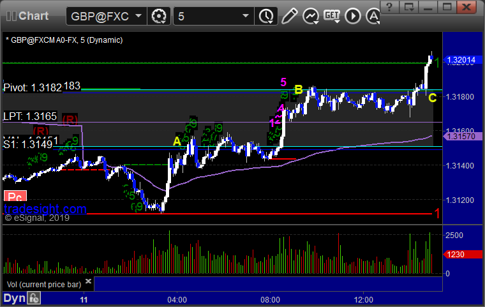Screen dimensions: 485x307
Task: Open the tradesight.com link
Action: [x=45, y=209]
